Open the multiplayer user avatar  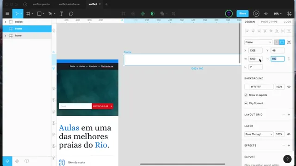(x=229, y=13)
